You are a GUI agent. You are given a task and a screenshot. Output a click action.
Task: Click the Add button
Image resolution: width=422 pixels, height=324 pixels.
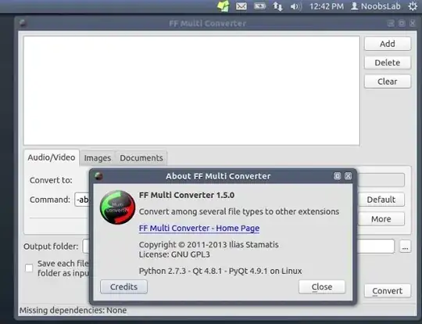tap(388, 44)
